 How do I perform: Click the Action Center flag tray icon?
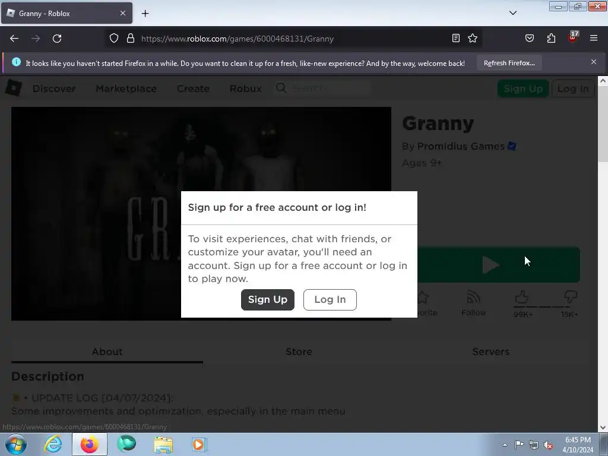tap(519, 445)
